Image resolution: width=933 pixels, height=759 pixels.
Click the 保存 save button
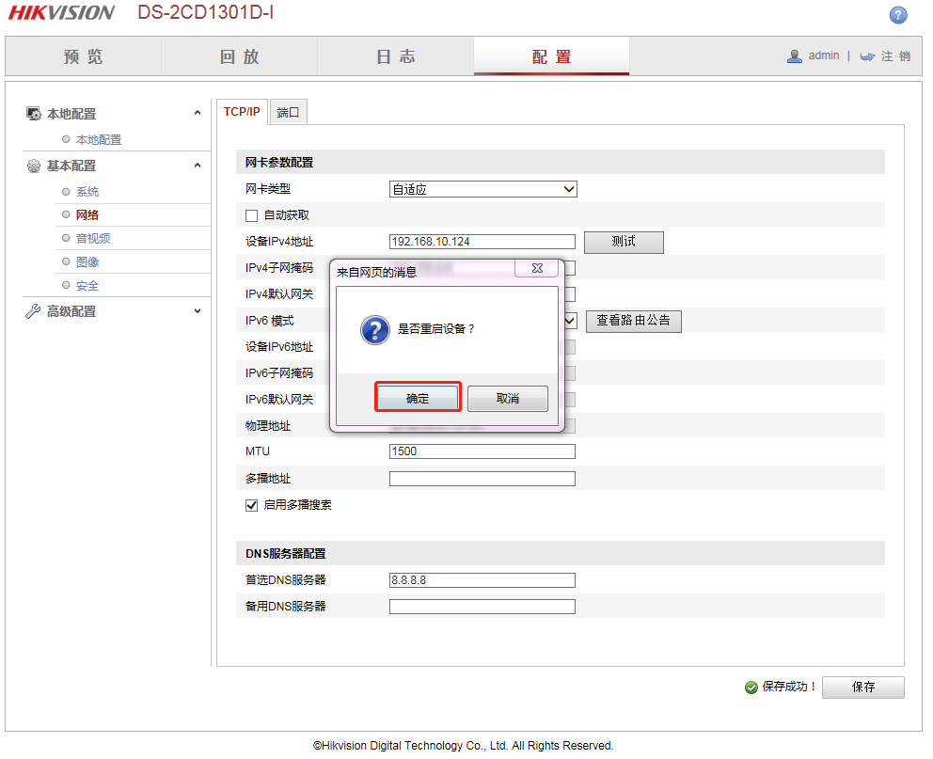tap(862, 688)
